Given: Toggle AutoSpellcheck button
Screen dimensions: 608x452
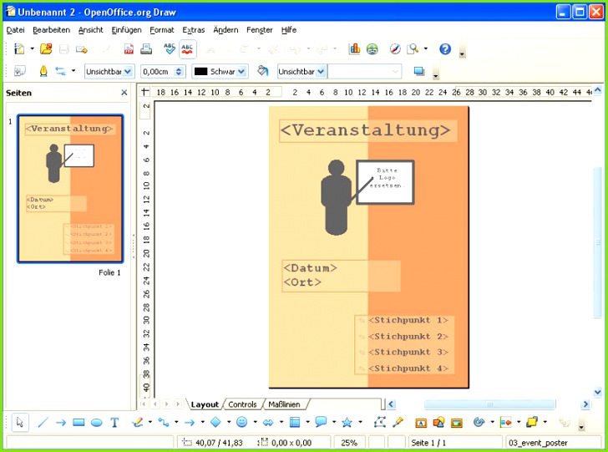Looking at the screenshot, I should [x=187, y=49].
